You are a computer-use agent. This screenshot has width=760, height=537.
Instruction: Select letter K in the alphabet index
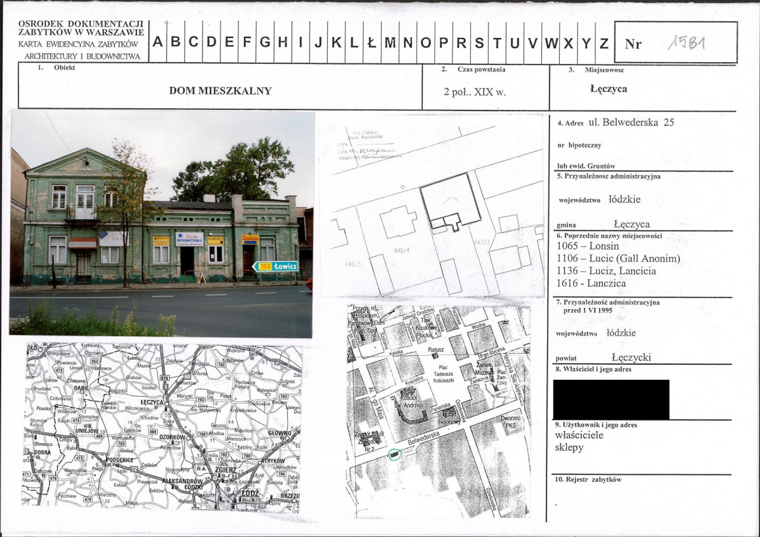(x=337, y=42)
